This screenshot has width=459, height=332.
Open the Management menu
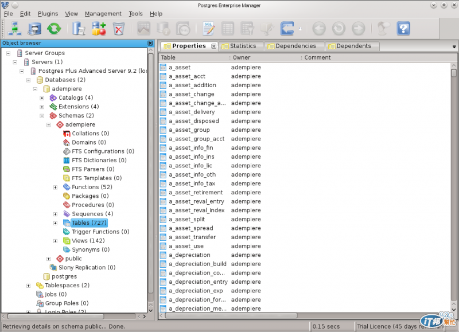coord(103,14)
